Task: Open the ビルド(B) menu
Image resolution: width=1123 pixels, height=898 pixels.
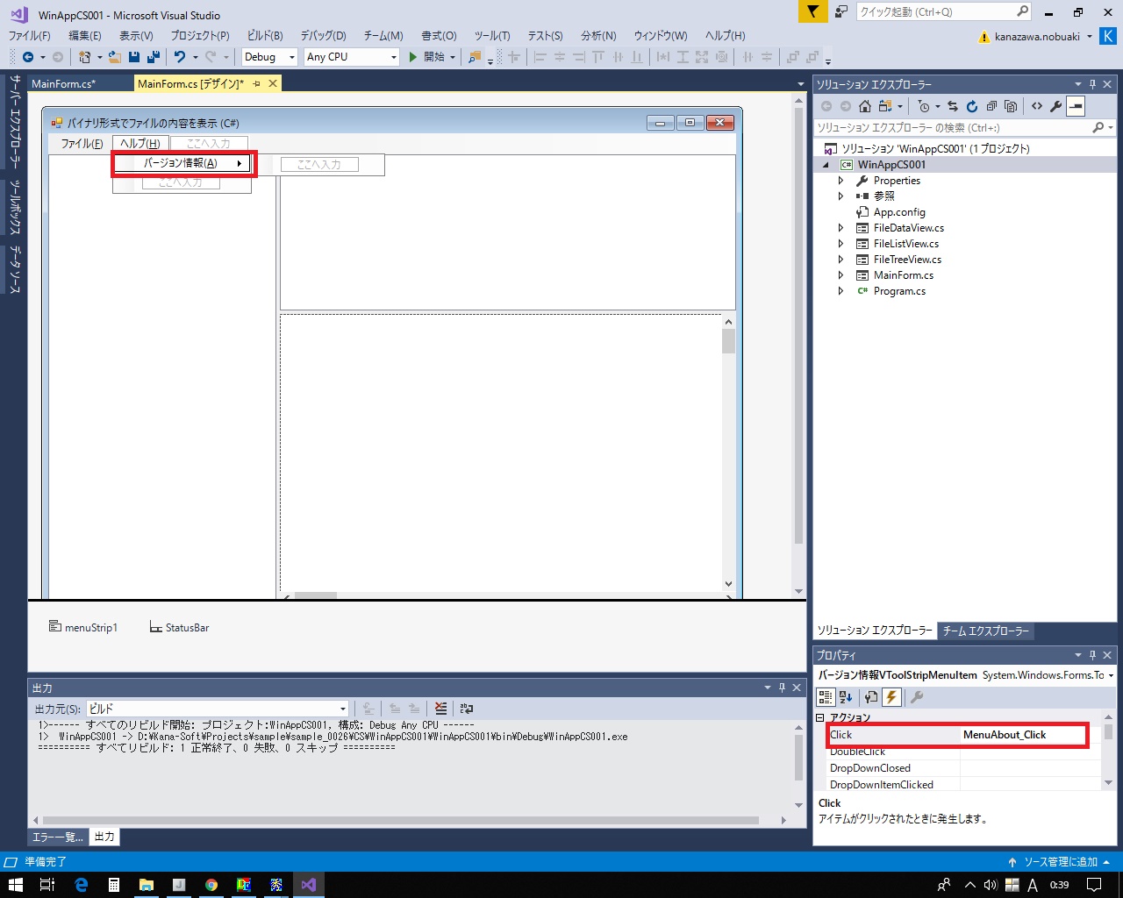Action: point(264,36)
